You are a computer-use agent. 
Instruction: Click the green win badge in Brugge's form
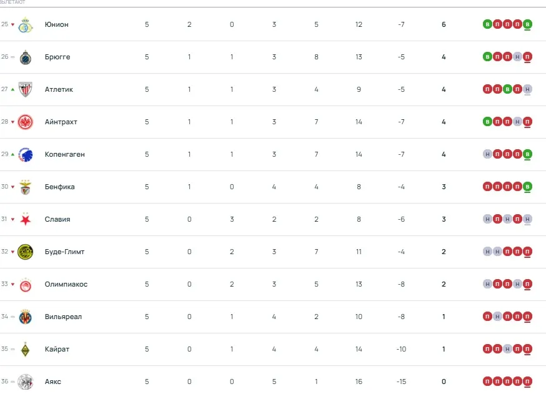[487, 57]
